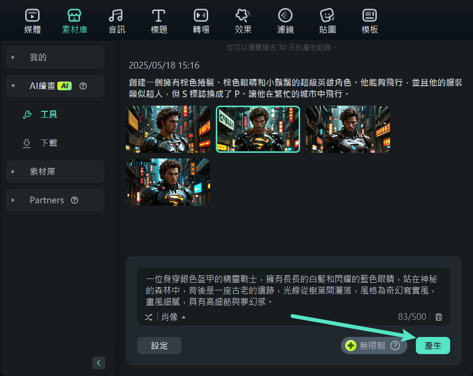Collapse the AI繪畫 sidebar section
Image resolution: width=473 pixels, height=376 pixels.
pyautogui.click(x=13, y=86)
